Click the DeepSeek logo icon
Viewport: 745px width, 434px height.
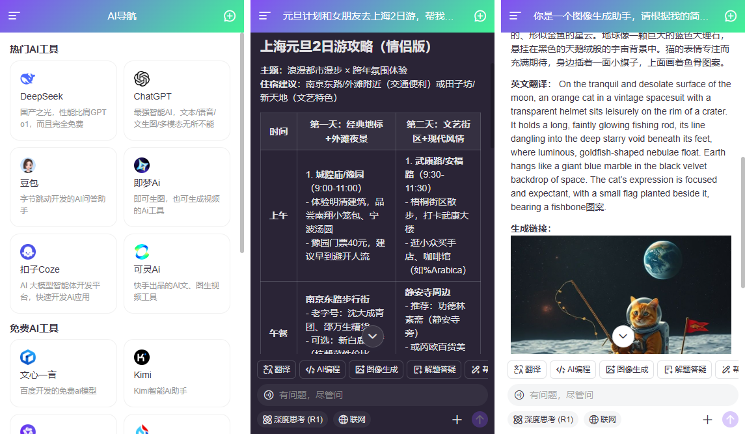(27, 78)
